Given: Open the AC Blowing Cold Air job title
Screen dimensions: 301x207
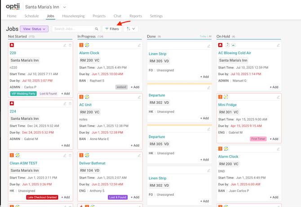Looking at the screenshot, I should 235,53.
